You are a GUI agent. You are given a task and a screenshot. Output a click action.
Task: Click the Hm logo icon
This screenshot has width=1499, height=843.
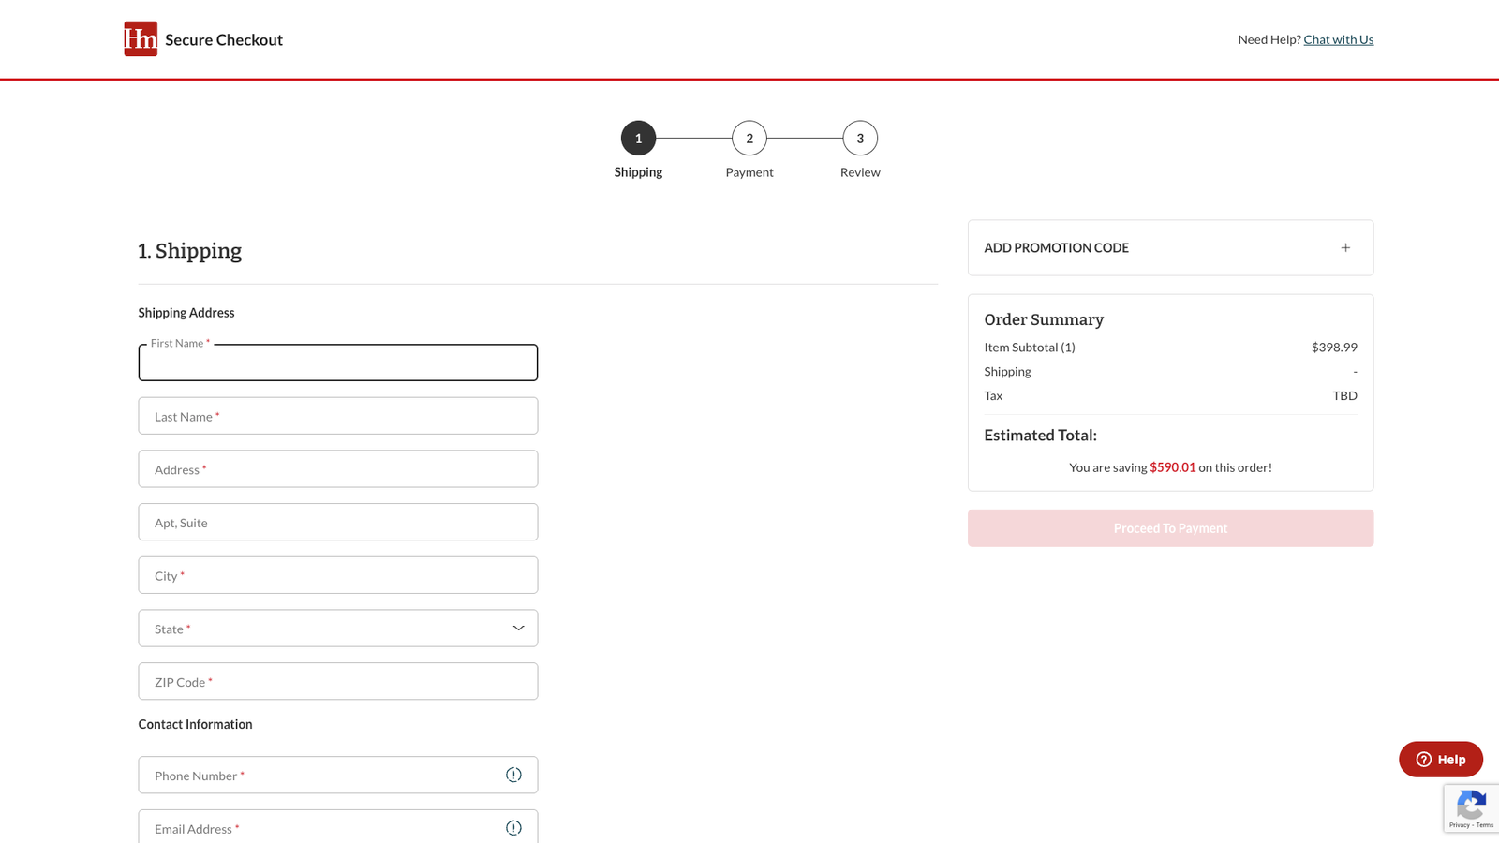[x=141, y=39]
